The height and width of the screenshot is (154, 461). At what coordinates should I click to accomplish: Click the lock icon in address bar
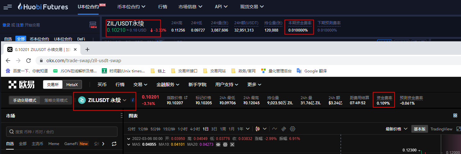coord(41,61)
